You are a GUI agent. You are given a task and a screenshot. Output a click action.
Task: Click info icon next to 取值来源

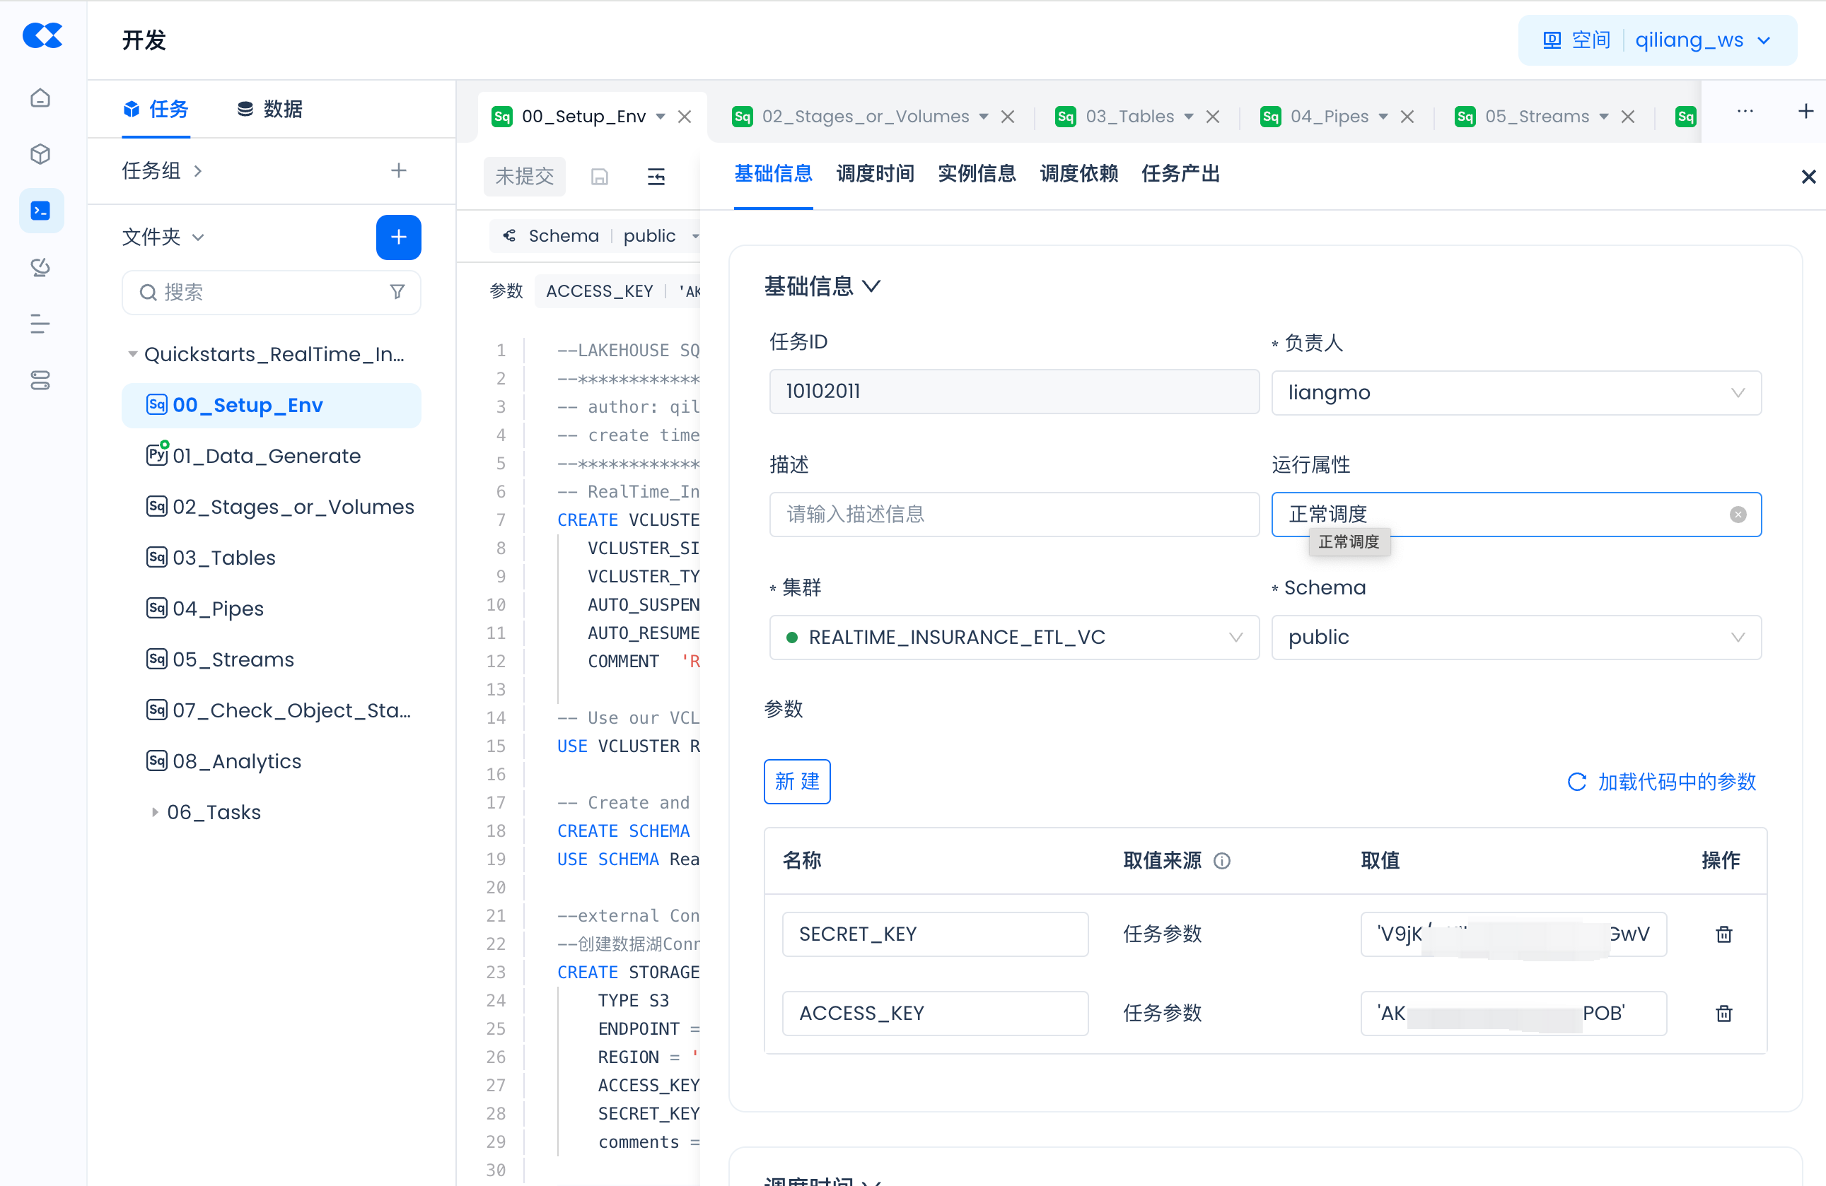1222,861
